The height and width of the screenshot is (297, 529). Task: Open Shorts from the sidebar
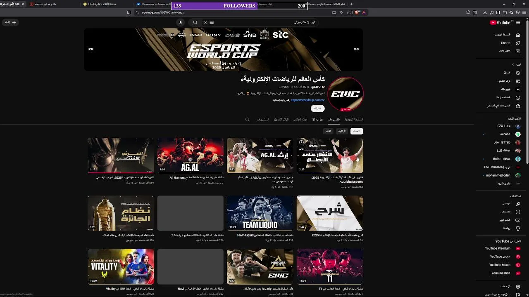tap(518, 43)
